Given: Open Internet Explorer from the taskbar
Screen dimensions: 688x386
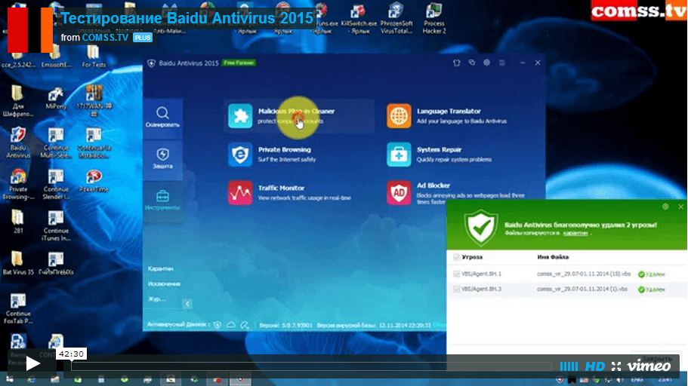Looking at the screenshot, I should tap(32, 380).
